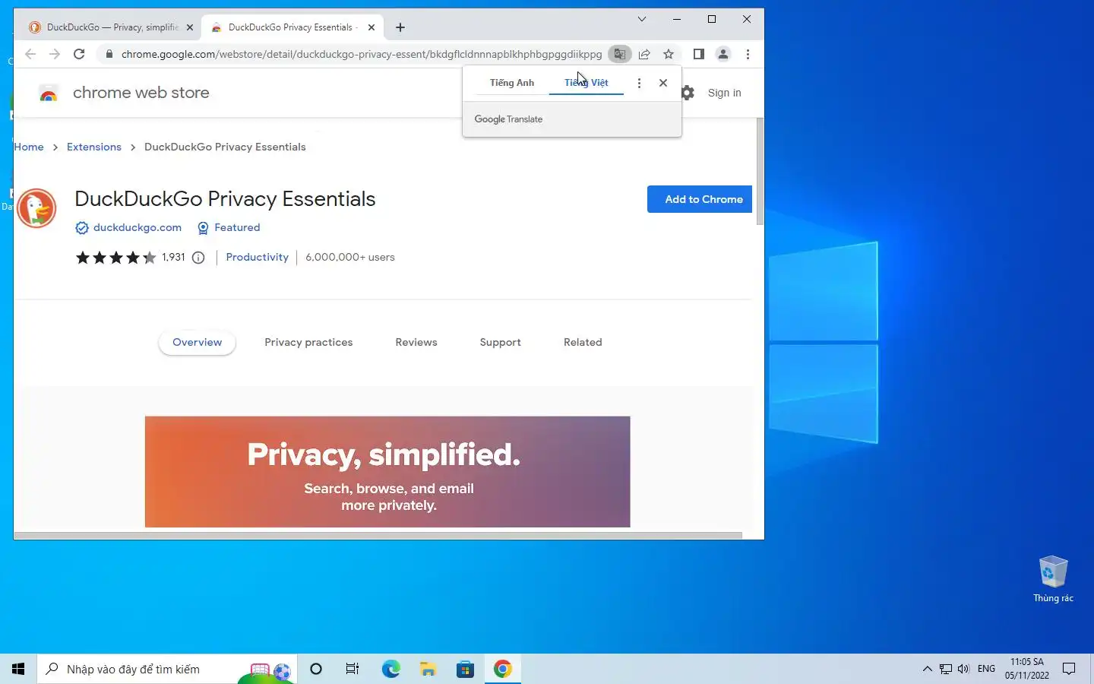Close the first DuckDuckGo tab
The height and width of the screenshot is (684, 1094).
[x=190, y=27]
